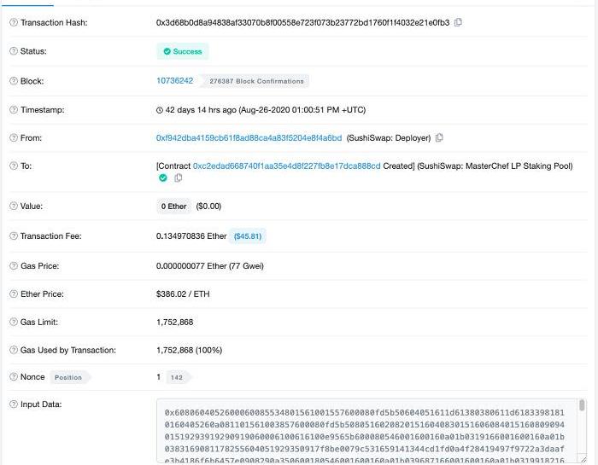The width and height of the screenshot is (598, 465).
Task: Copy the transaction hash to clipboard
Action: click(459, 22)
